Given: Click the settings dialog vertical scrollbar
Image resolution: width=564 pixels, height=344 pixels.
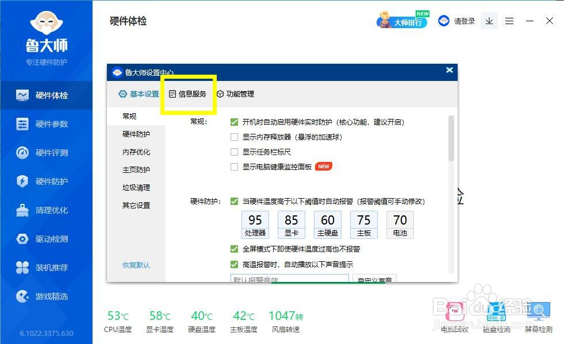Looking at the screenshot, I should (x=451, y=138).
